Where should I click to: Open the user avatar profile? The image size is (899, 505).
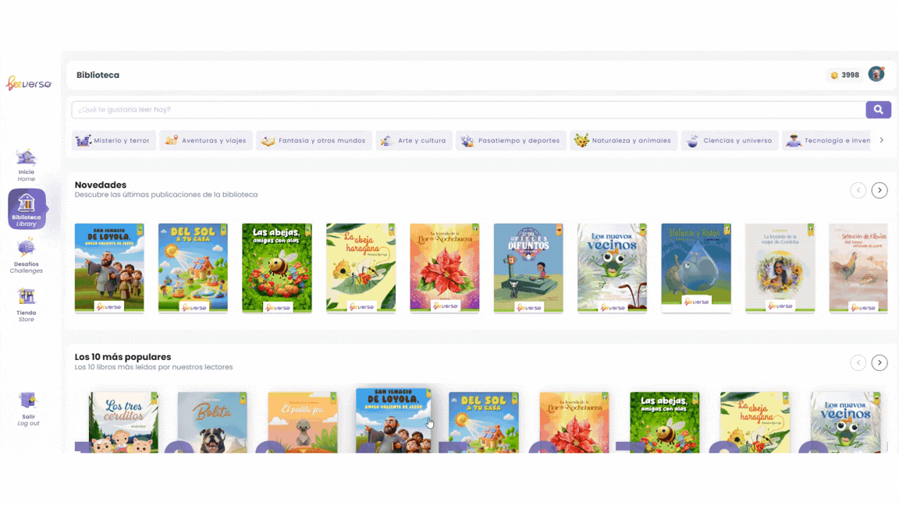click(x=876, y=74)
